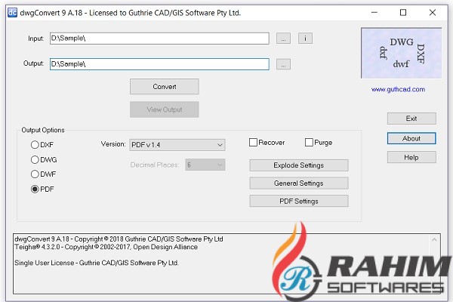Open the About dialog
Viewport: 453px width, 302px height.
(x=411, y=138)
